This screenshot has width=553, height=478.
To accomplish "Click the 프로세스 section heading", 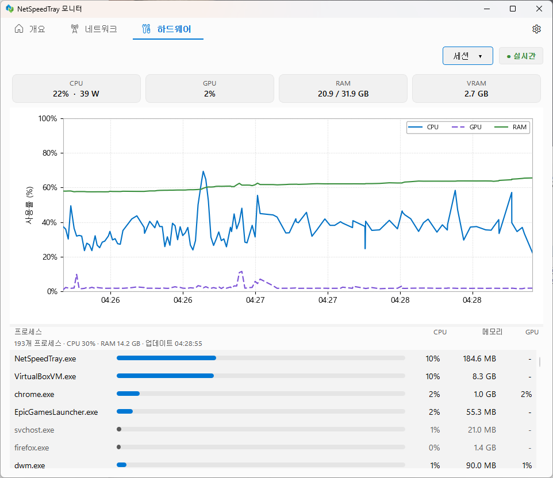I will click(x=28, y=331).
